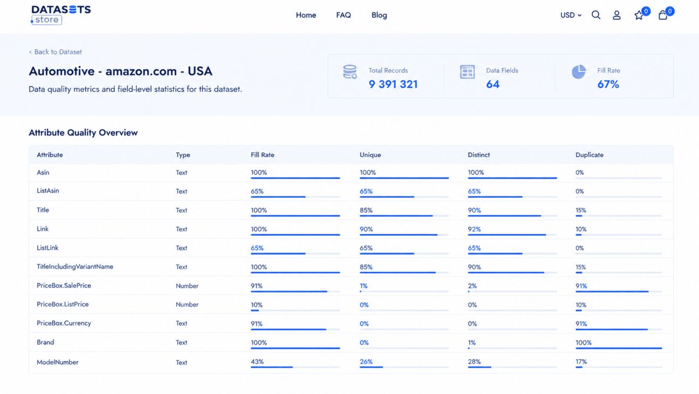This screenshot has width=699, height=394.
Task: Click the Fill Rate column header
Action: click(x=263, y=155)
